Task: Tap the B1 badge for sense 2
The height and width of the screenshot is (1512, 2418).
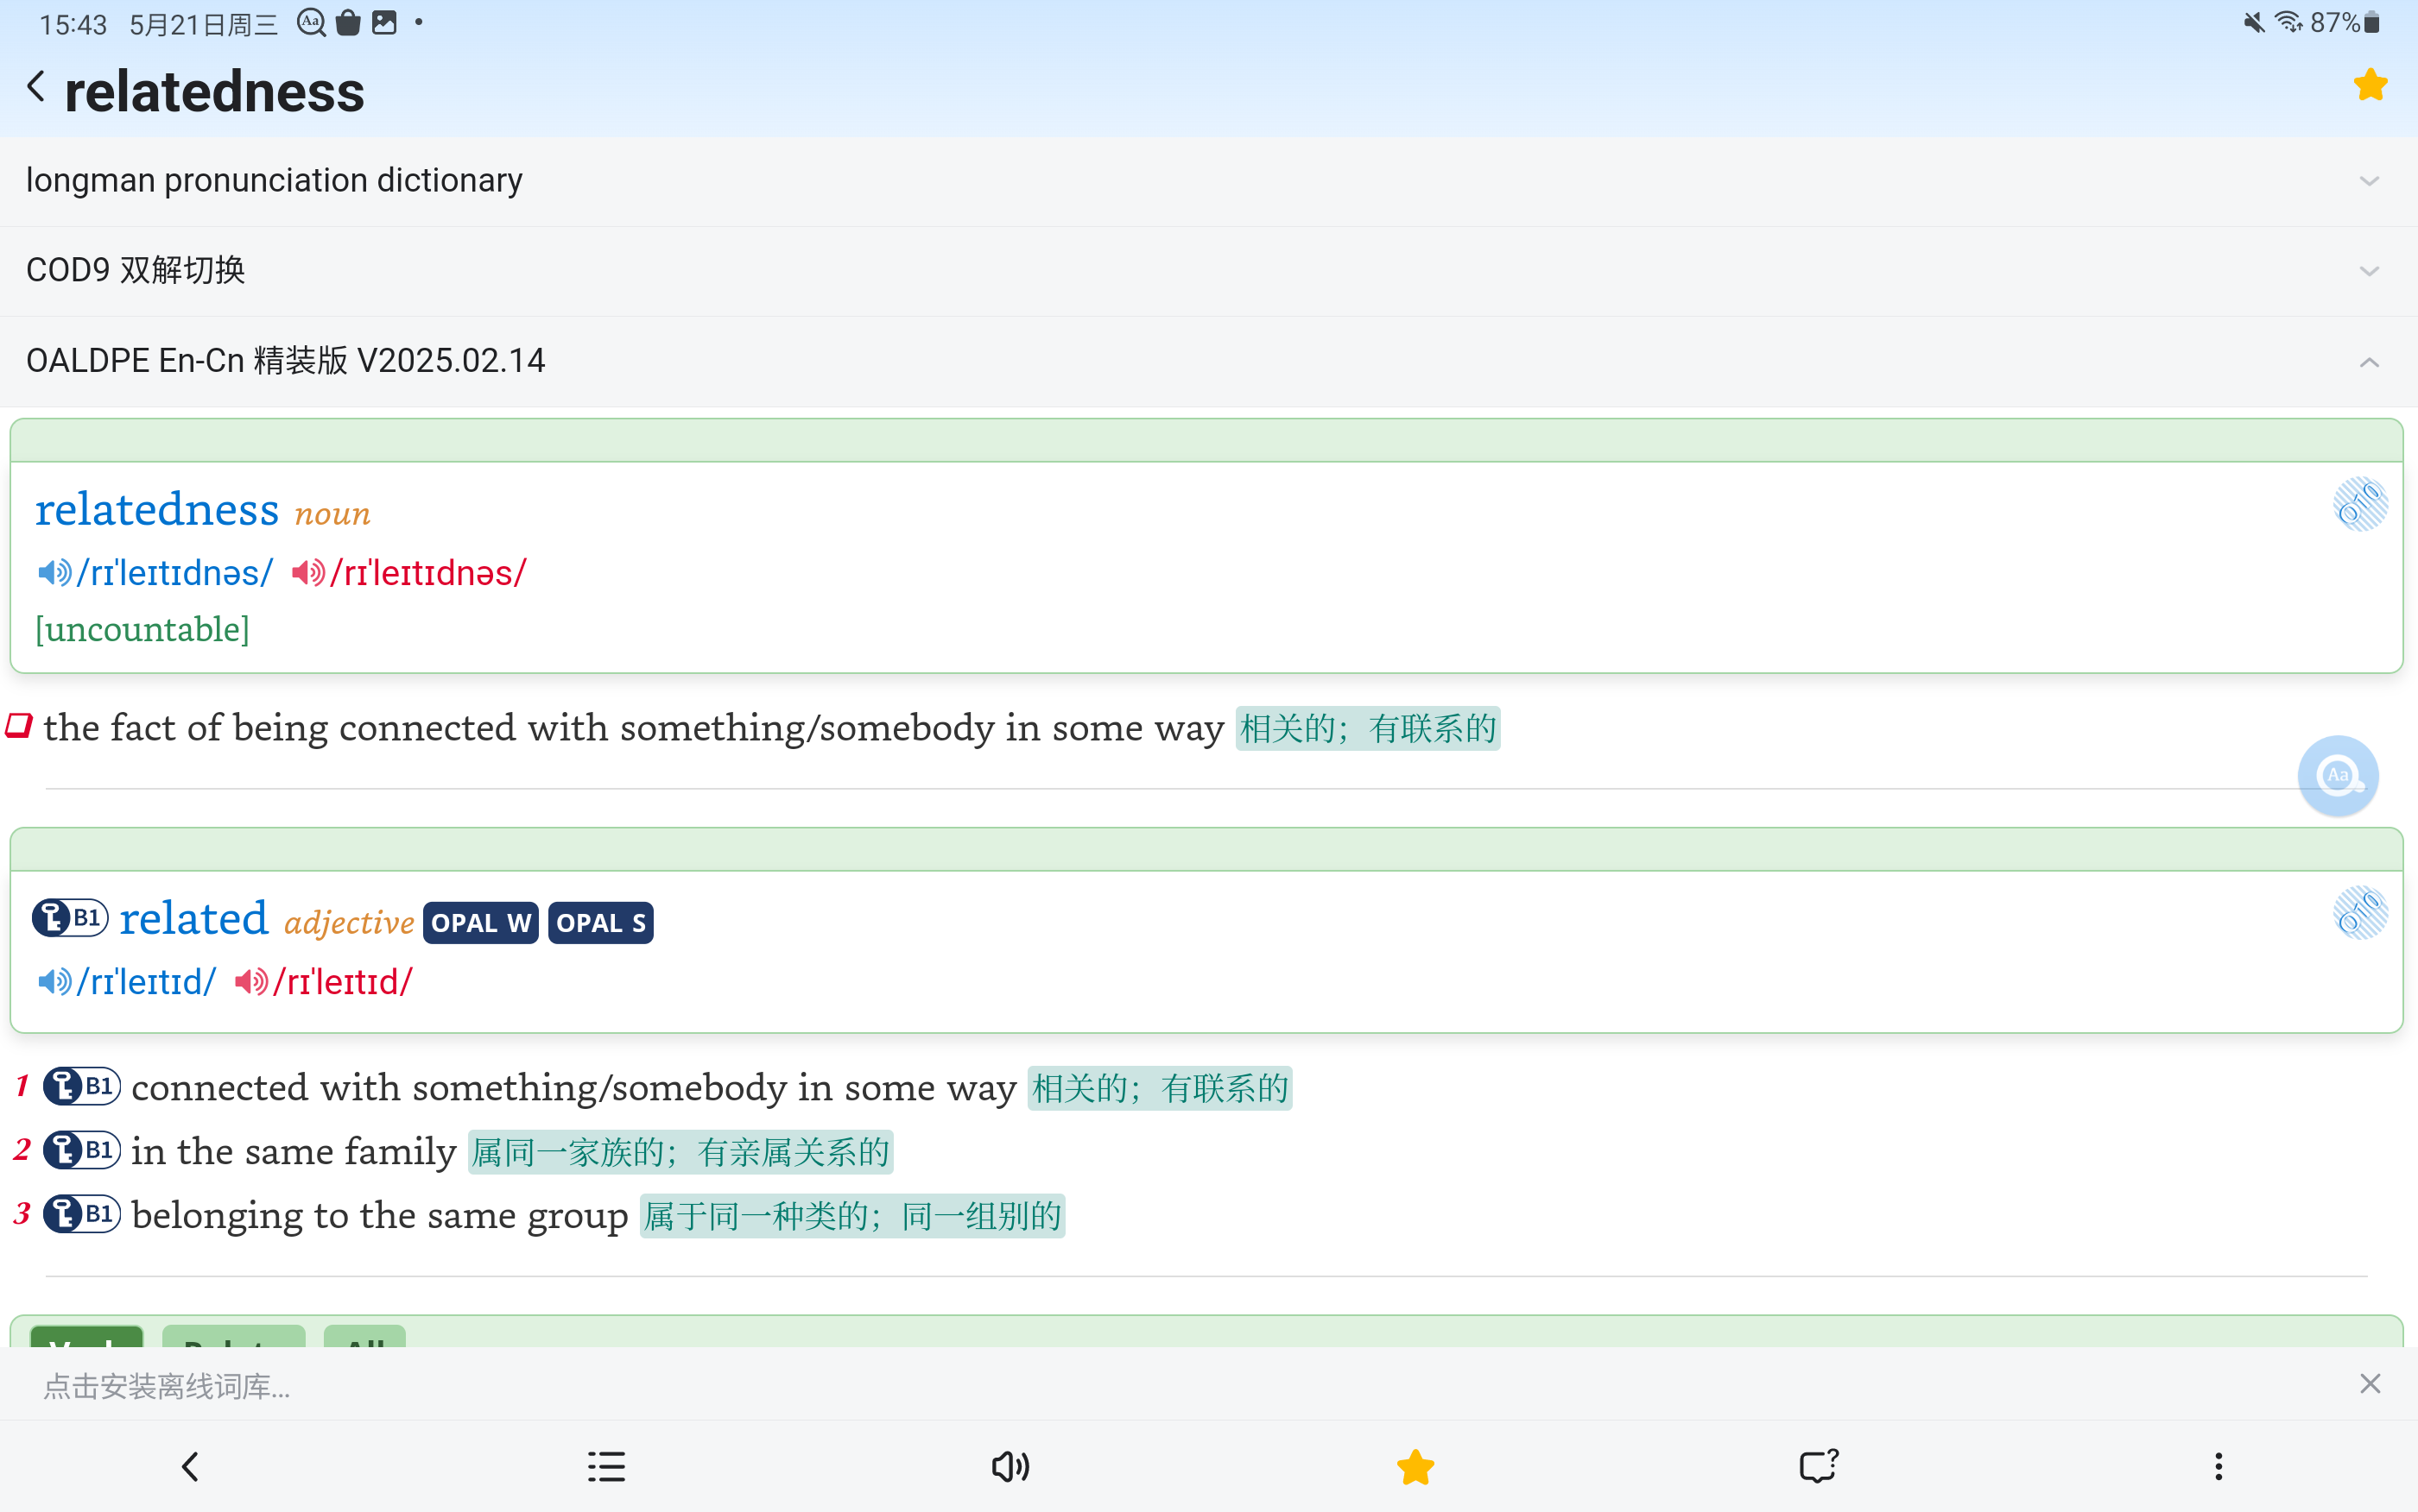Action: coord(82,1150)
